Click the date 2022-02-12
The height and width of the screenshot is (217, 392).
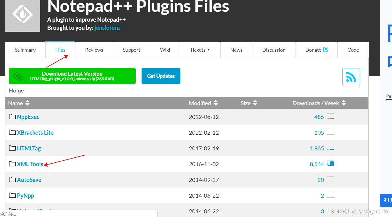[204, 133]
